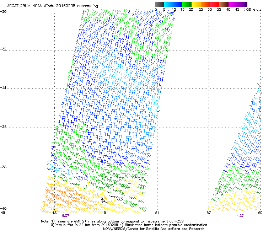Click the '45' longitude label on bottom axis
The height and width of the screenshot is (231, 263).
3,213
